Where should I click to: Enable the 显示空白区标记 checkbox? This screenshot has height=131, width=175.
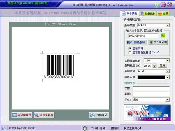130,52
